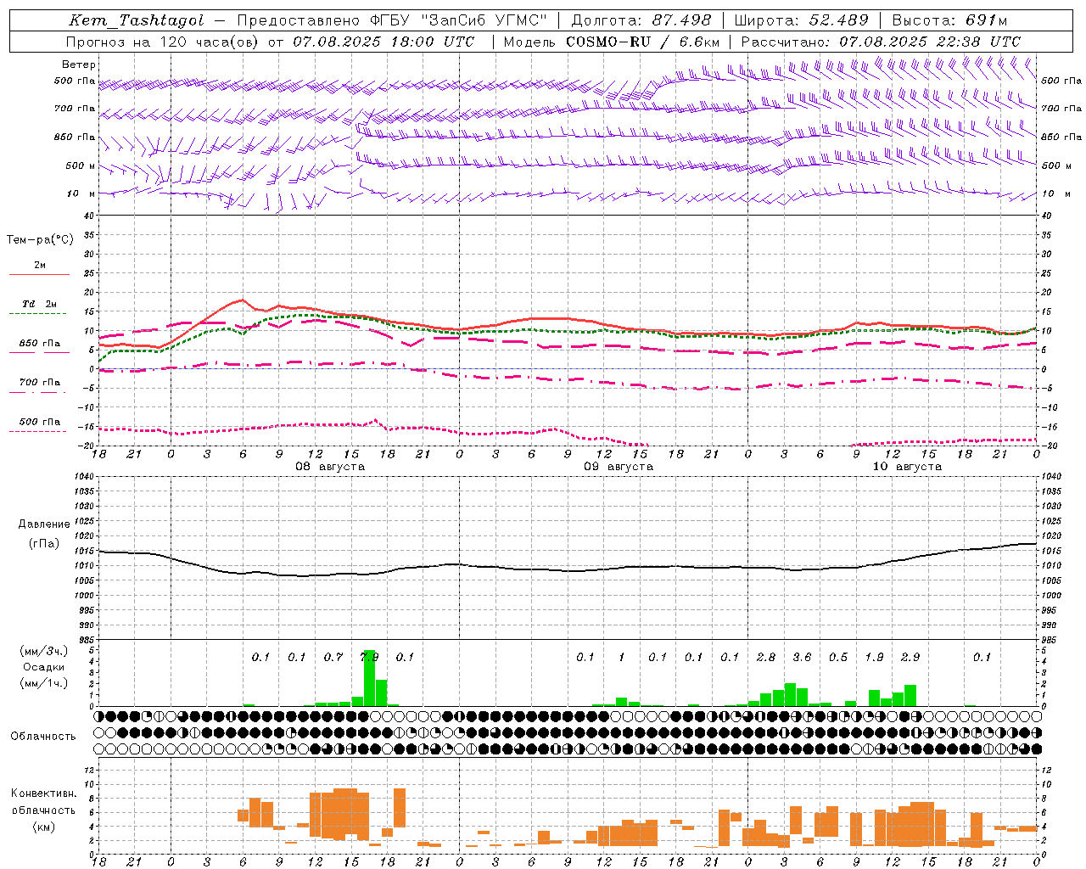Image resolution: width=1086 pixels, height=869 pixels.
Task: Click the '7.9' precipitation total
Action: [x=369, y=657]
